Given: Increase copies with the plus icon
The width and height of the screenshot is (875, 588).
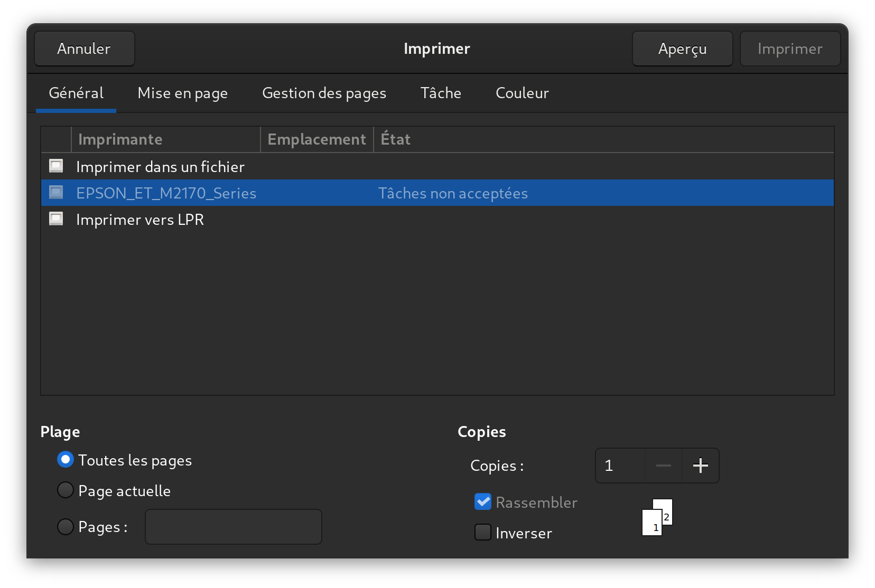Looking at the screenshot, I should point(700,466).
